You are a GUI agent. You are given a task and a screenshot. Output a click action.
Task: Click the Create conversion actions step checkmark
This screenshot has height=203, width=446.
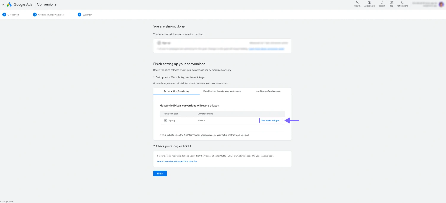[x=35, y=14]
